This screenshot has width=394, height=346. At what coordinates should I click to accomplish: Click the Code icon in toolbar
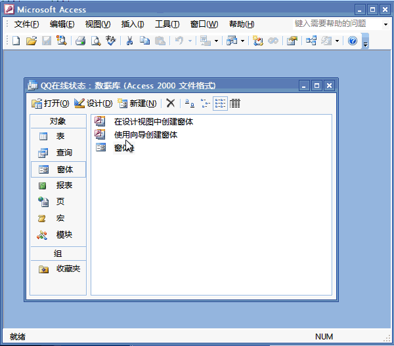click(258, 41)
